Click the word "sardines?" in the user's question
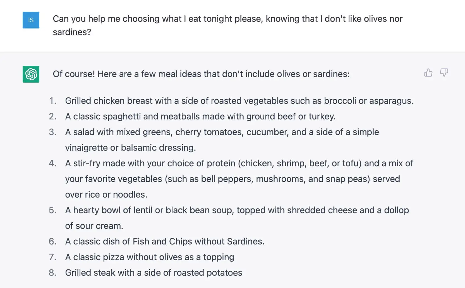Viewport: 465px width, 288px height. click(x=72, y=32)
